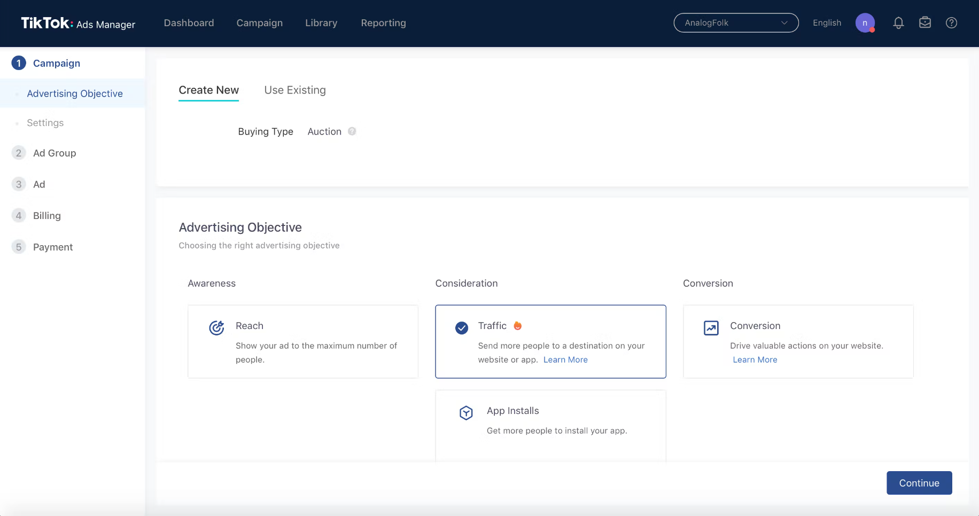Go to Settings in the sidebar
The width and height of the screenshot is (979, 516).
tap(45, 123)
